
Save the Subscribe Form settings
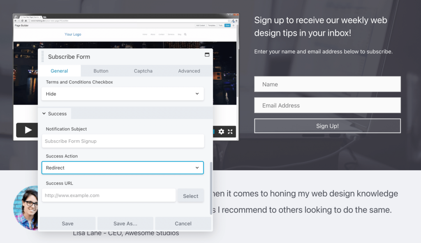pyautogui.click(x=68, y=223)
